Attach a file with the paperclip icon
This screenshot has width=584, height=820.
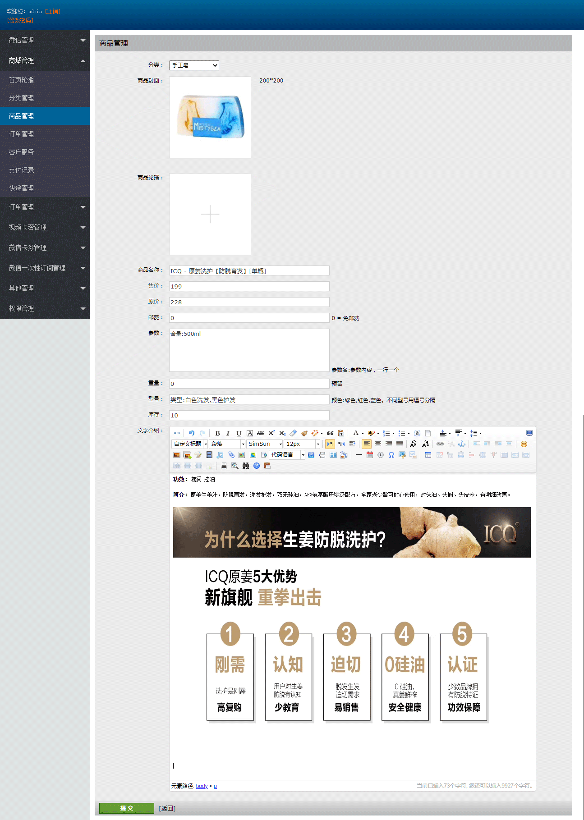231,455
